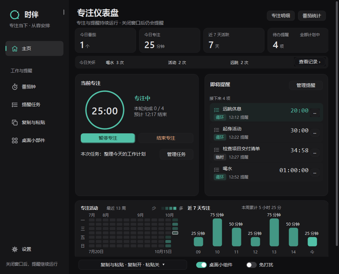Click 远眺 2 次 in 今日关怀
The image size is (339, 274).
(x=239, y=63)
